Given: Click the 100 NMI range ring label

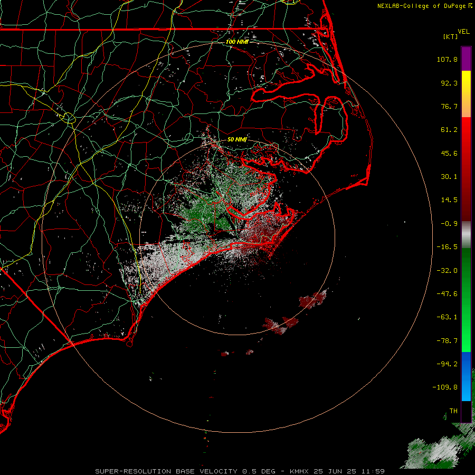Looking at the screenshot, I should tap(237, 42).
